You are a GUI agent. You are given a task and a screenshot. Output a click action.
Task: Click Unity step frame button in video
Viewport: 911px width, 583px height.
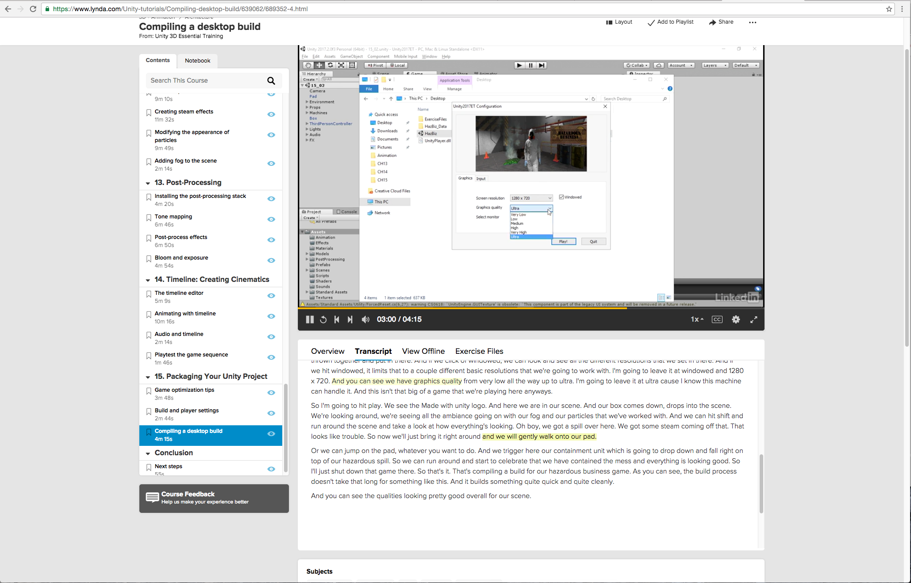pos(541,65)
